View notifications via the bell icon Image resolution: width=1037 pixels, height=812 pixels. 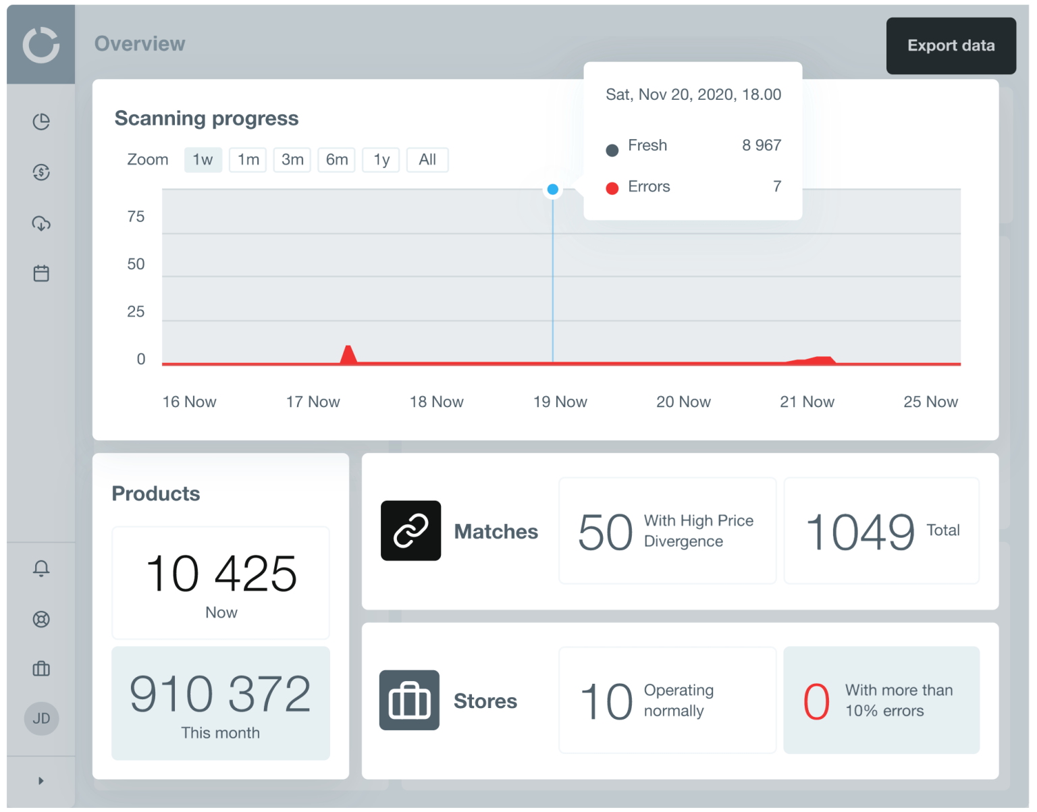tap(41, 568)
